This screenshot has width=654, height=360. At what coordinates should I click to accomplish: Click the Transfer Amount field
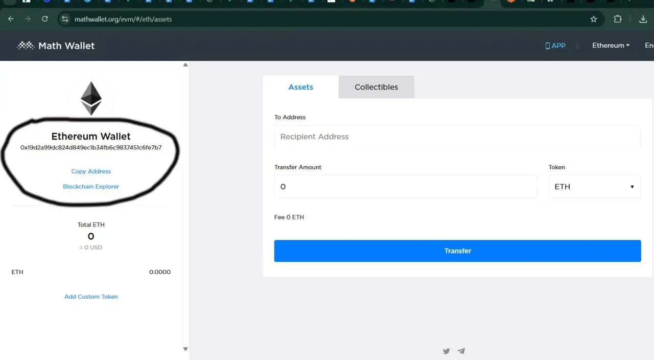[x=406, y=187]
